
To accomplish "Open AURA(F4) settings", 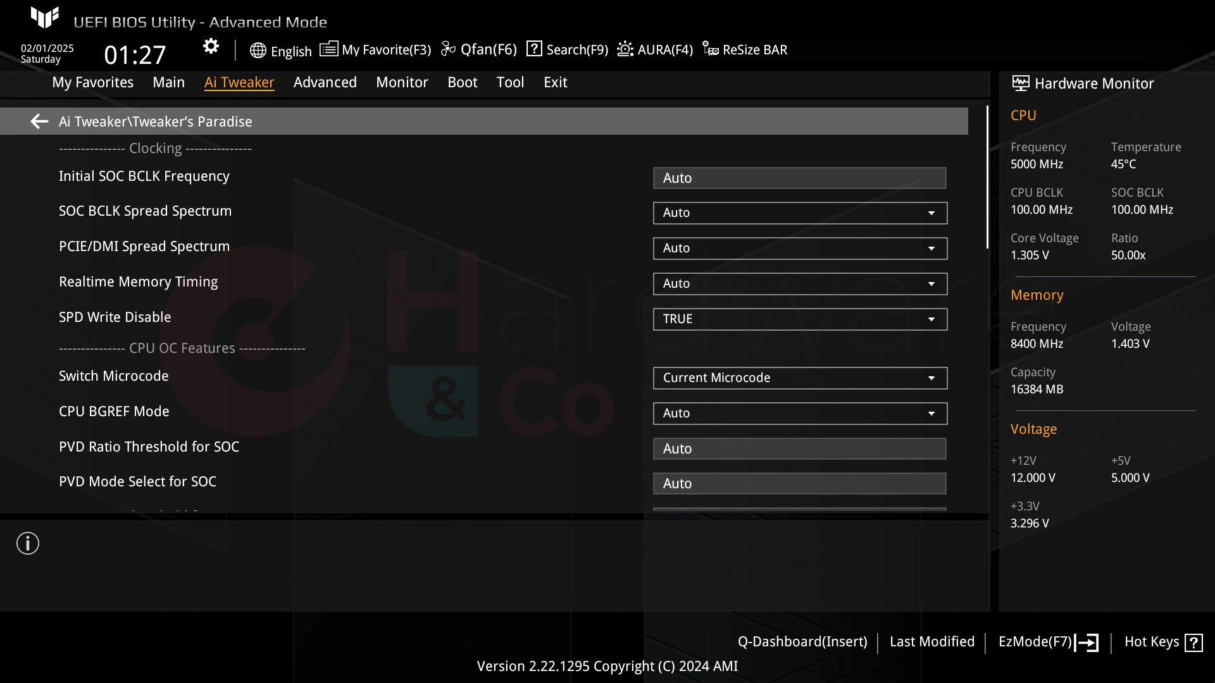I will pyautogui.click(x=665, y=49).
